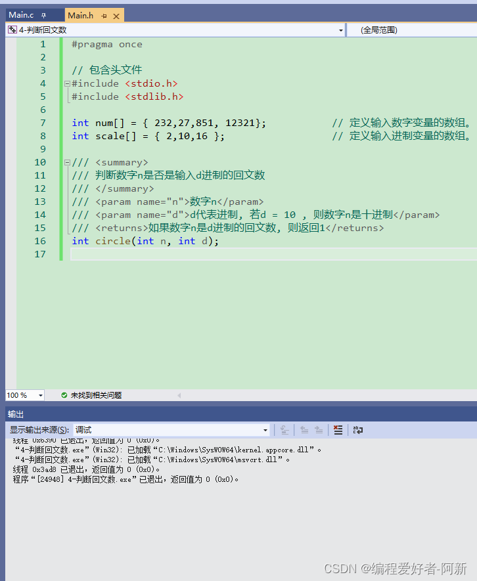Click the find message in code icon

point(284,430)
